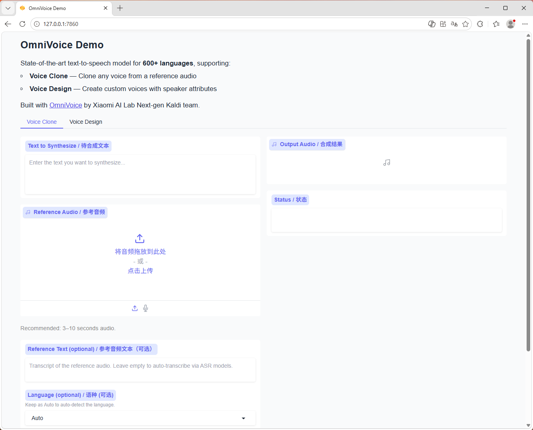Select the microphone record icon
Screen dimensions: 533x430
coord(146,308)
